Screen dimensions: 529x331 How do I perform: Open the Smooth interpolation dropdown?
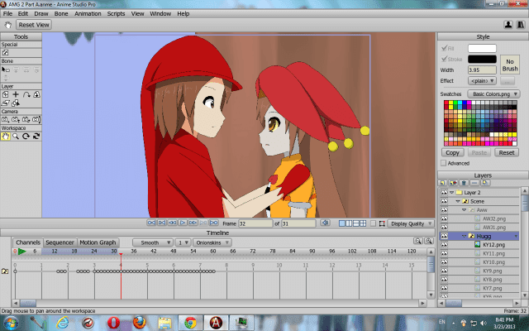point(152,242)
